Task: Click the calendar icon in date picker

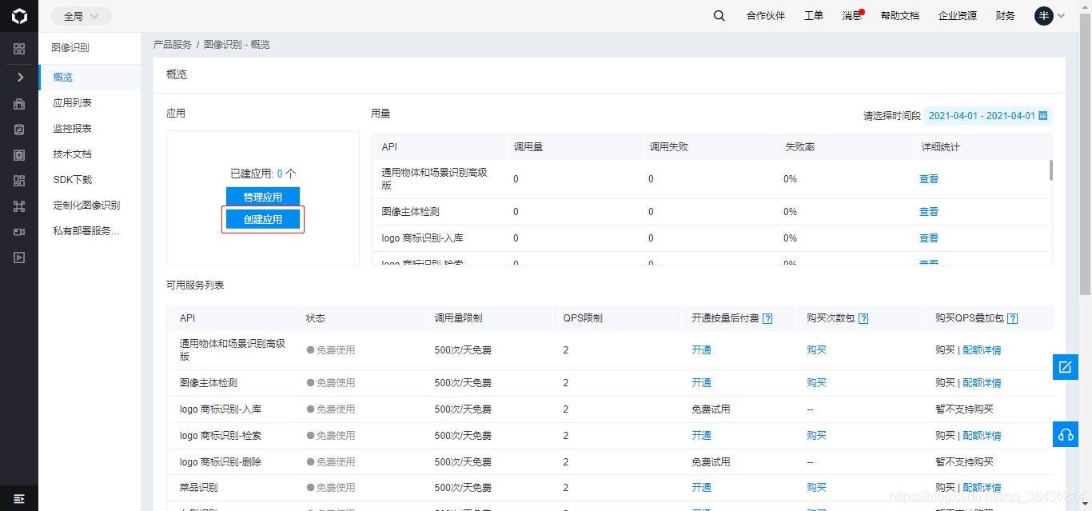Action: [1042, 116]
